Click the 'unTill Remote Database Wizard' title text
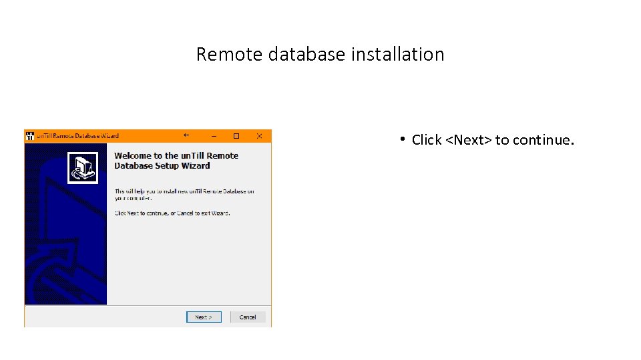 [x=77, y=136]
